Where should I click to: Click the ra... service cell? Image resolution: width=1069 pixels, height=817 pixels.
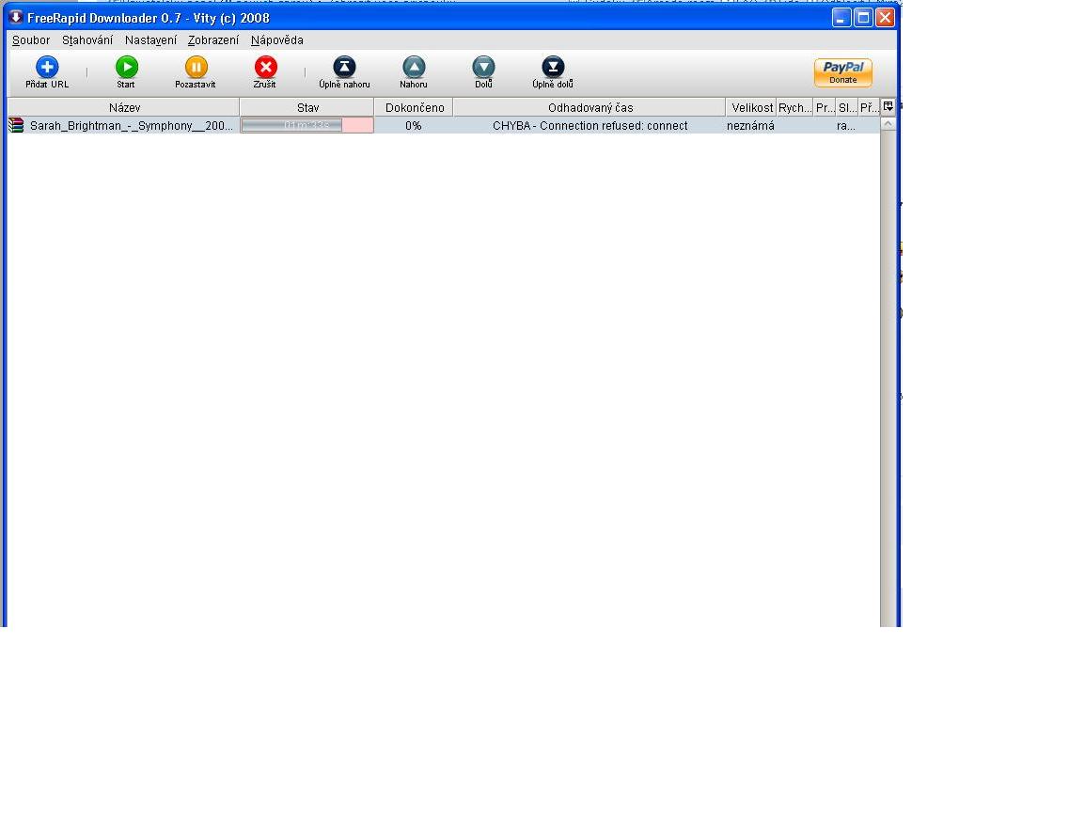point(846,125)
